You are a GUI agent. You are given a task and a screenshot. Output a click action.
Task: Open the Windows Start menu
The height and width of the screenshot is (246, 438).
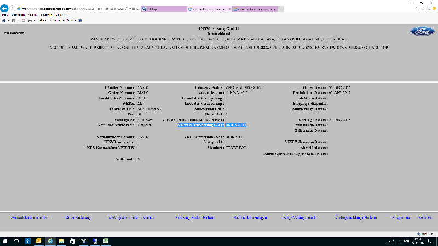pos(5,241)
